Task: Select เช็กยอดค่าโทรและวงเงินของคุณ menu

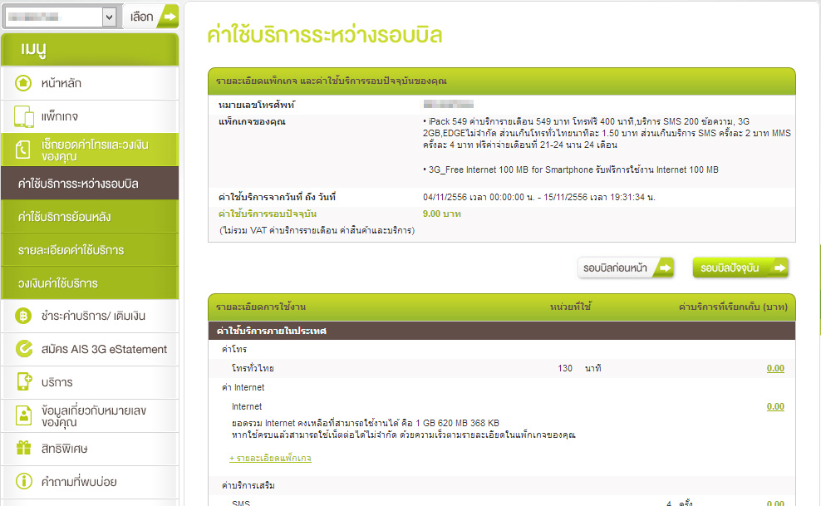Action: pos(90,150)
